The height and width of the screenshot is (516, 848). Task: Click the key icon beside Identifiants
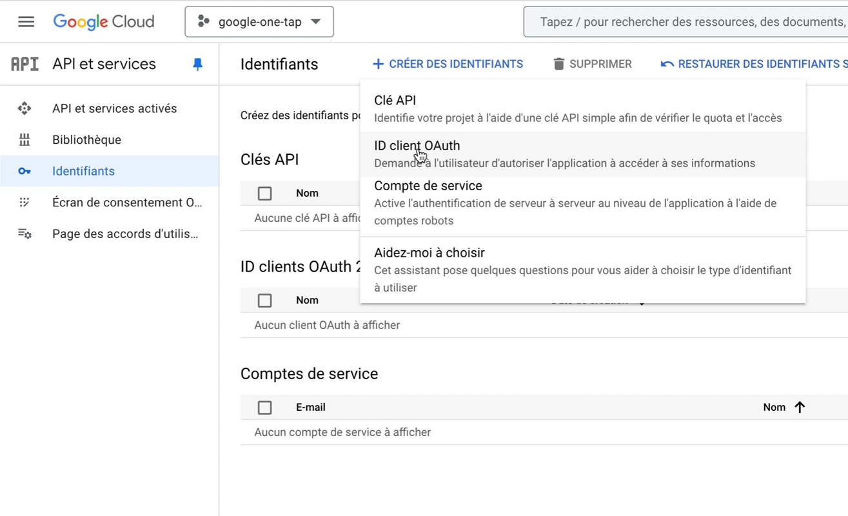click(x=25, y=171)
